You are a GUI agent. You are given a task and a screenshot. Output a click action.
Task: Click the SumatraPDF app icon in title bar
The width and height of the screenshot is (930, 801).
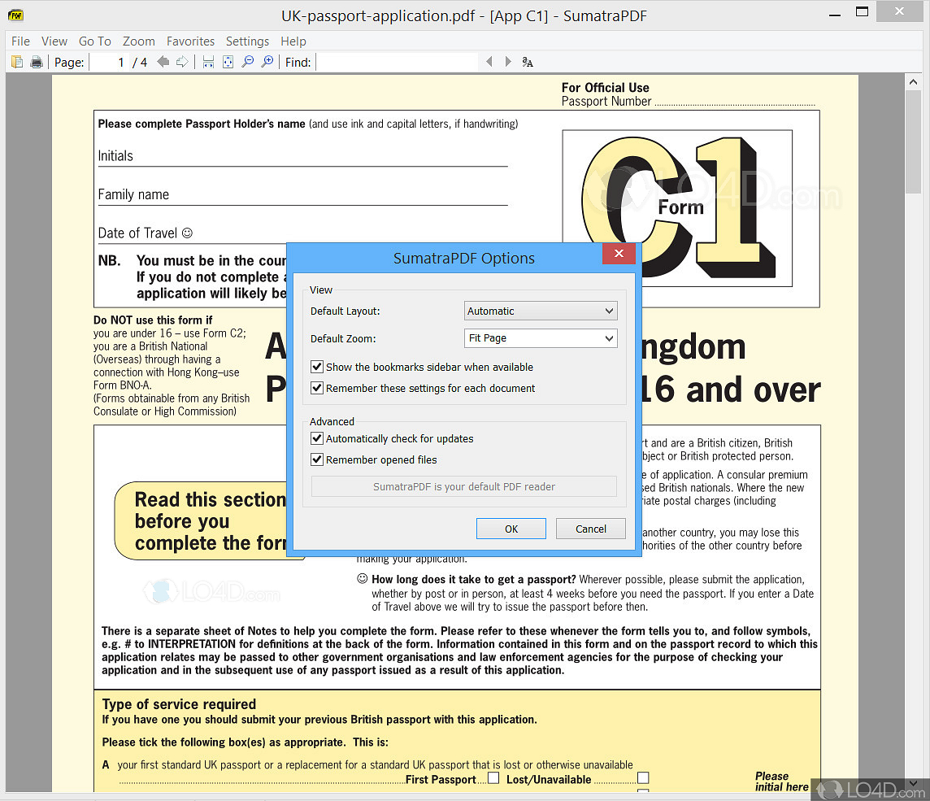16,15
